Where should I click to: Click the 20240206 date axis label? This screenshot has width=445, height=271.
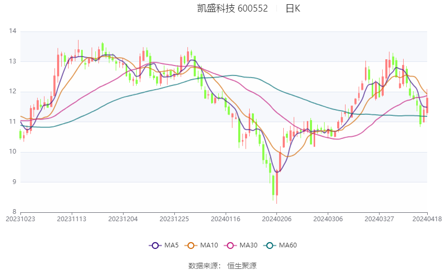coord(277,219)
